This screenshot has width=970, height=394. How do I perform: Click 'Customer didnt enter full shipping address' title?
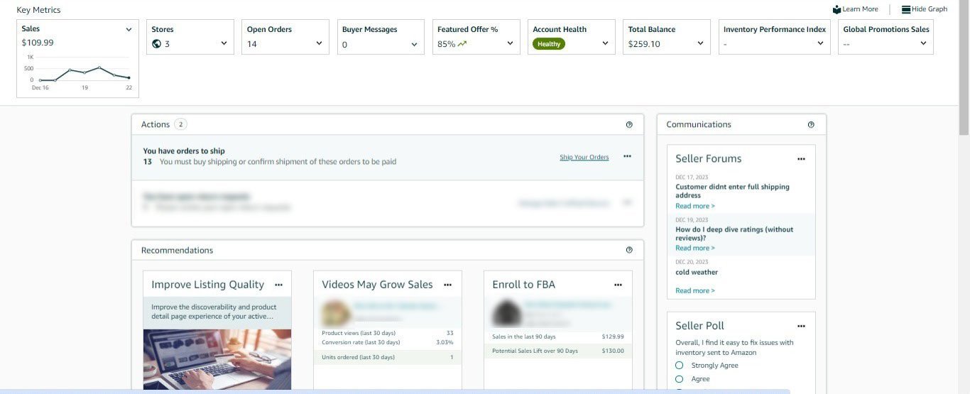click(732, 191)
